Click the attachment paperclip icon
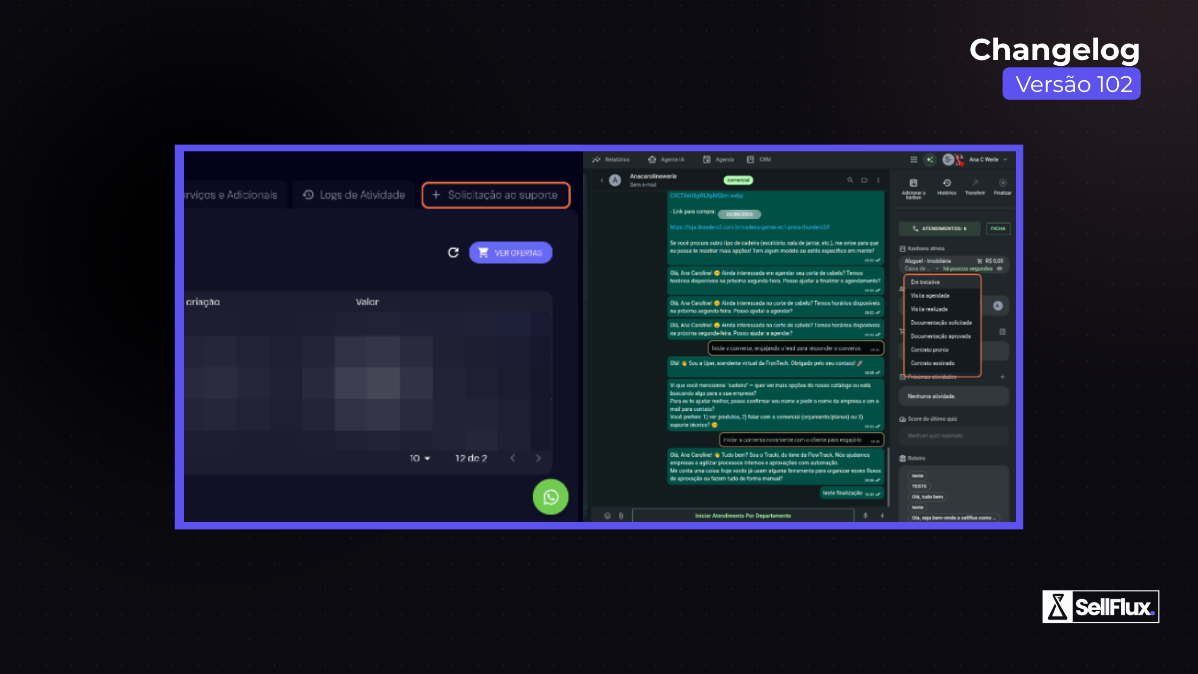 621,516
